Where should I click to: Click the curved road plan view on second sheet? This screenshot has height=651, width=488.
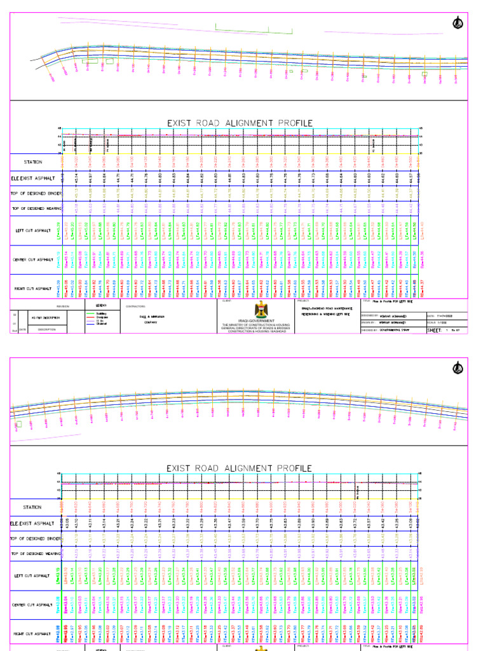(239, 409)
